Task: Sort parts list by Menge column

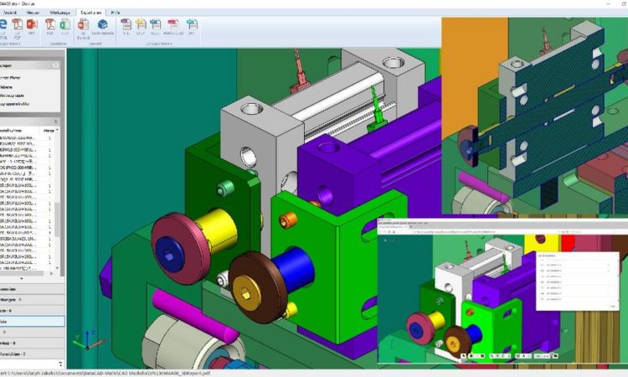Action: coord(49,130)
